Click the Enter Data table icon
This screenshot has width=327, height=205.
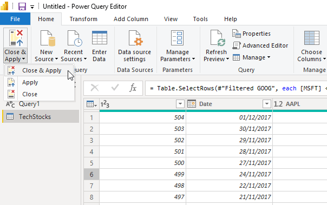(x=100, y=38)
